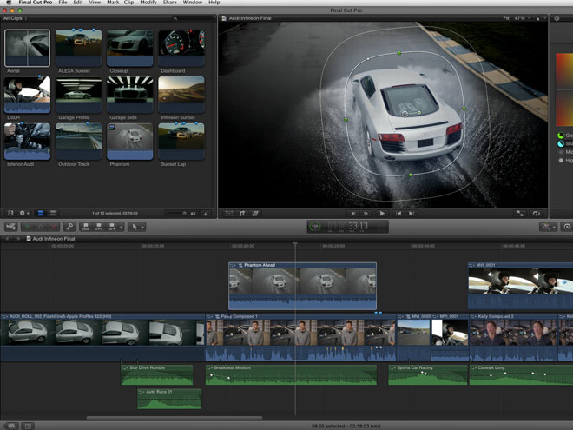573x430 pixels.
Task: Step forward one frame in viewer
Action: pos(366,213)
